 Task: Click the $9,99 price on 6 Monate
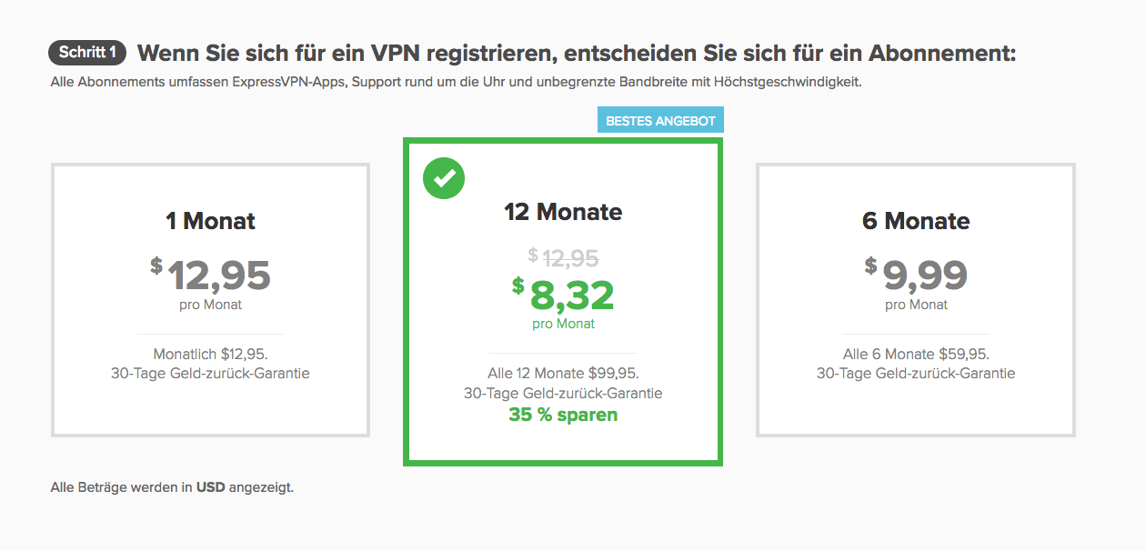[x=916, y=275]
